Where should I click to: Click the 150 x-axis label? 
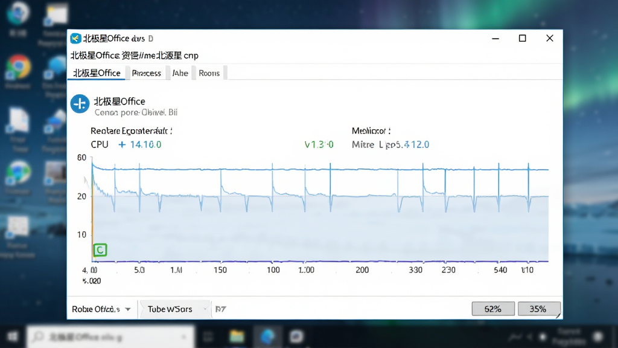(220, 270)
